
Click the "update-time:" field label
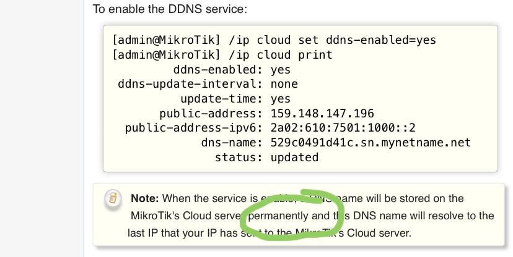tap(221, 99)
